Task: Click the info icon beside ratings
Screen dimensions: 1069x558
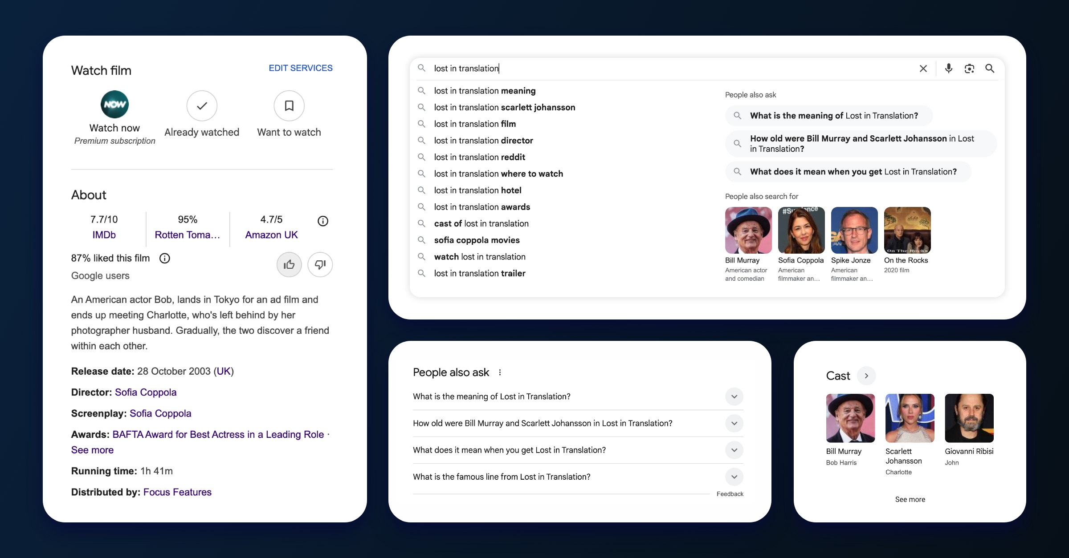Action: coord(323,221)
